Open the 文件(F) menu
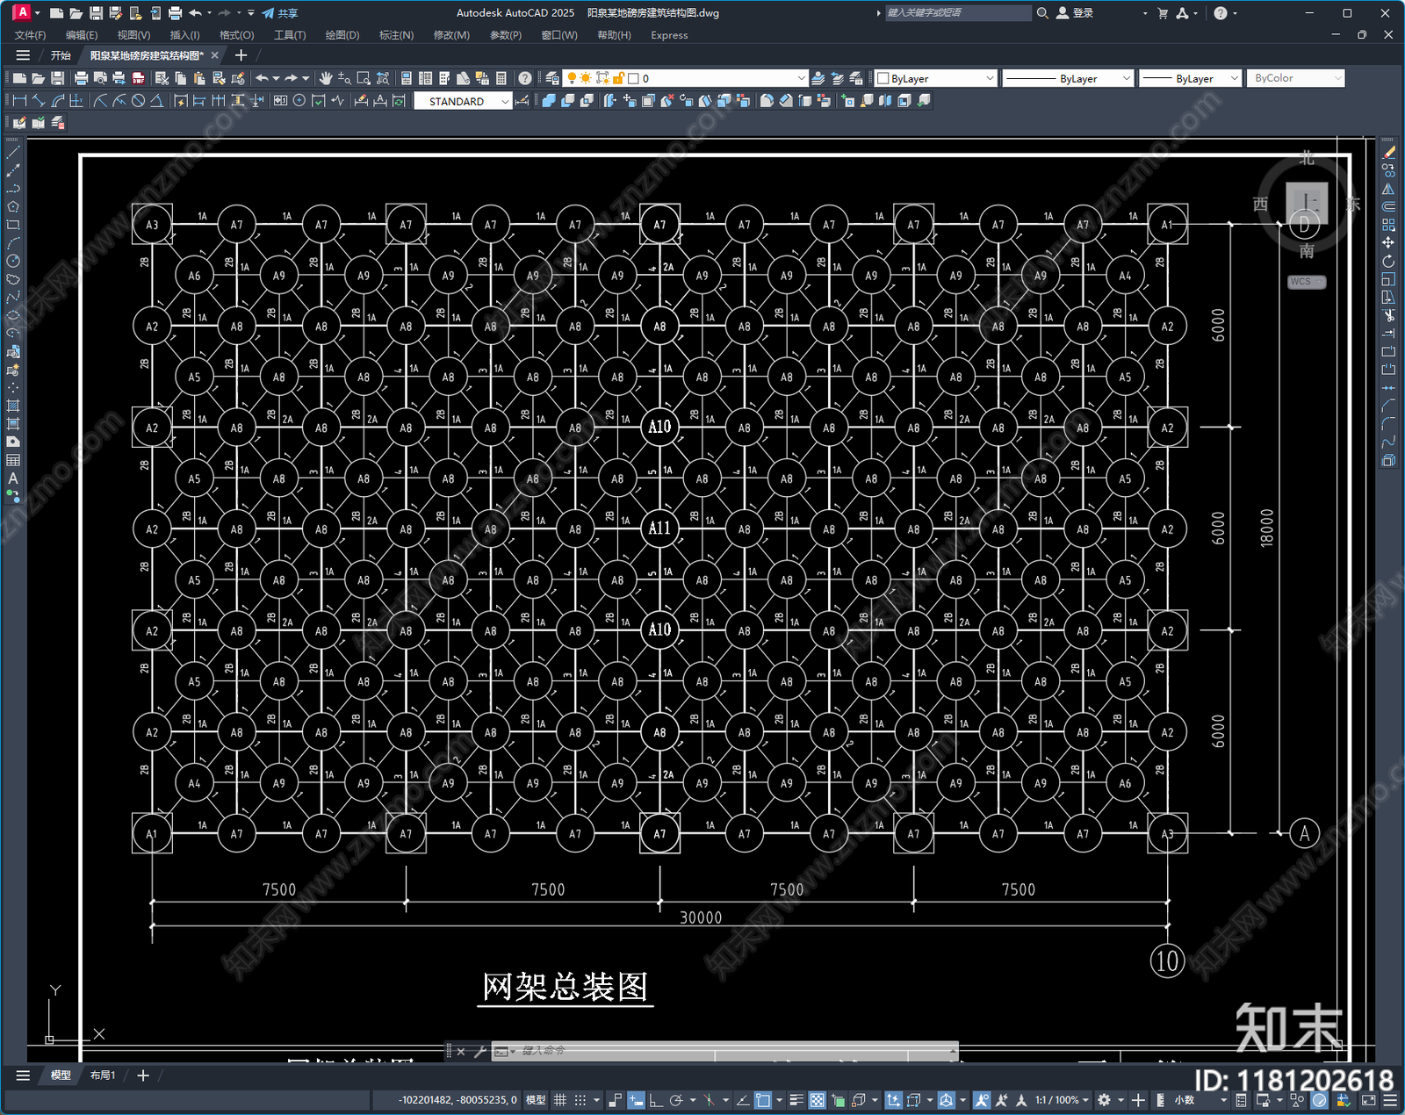 [x=30, y=35]
